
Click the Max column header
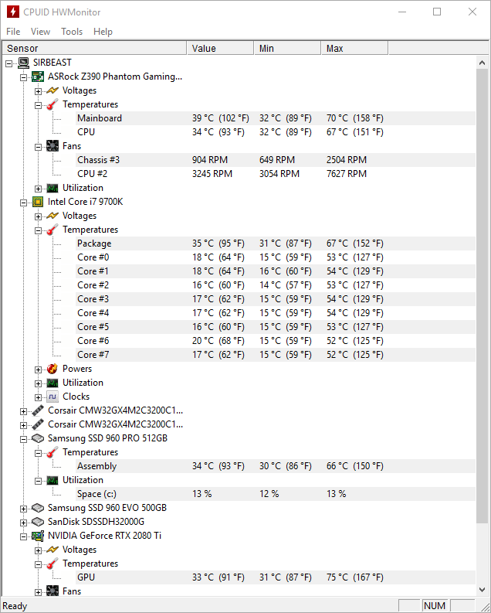pos(354,48)
